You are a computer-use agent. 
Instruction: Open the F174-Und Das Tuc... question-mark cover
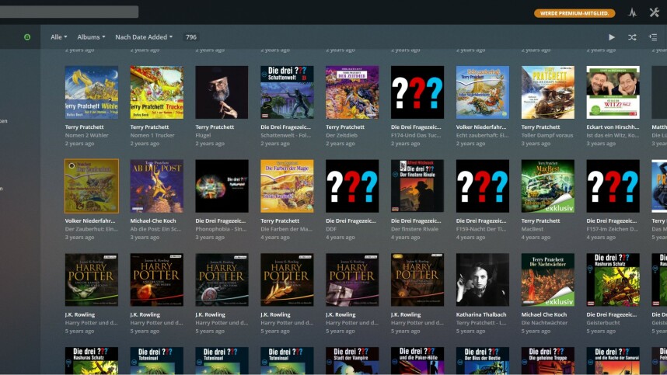pos(417,92)
